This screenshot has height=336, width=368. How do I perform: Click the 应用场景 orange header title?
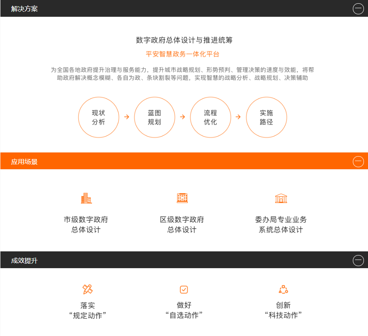pyautogui.click(x=25, y=162)
